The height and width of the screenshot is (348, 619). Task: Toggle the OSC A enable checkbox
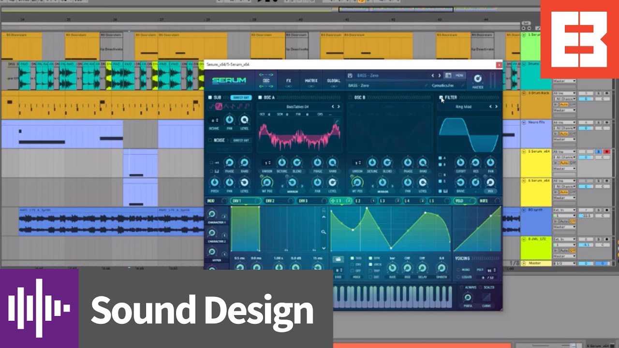pos(260,98)
